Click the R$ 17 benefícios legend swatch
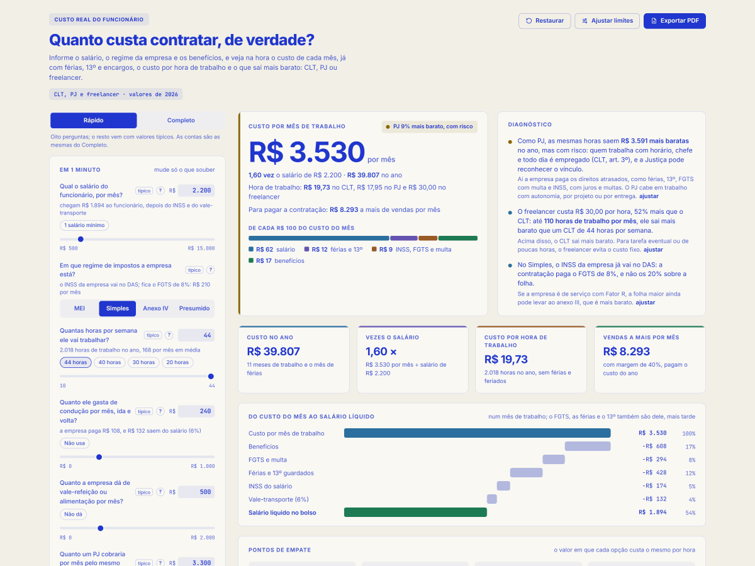The image size is (755, 566). click(251, 261)
